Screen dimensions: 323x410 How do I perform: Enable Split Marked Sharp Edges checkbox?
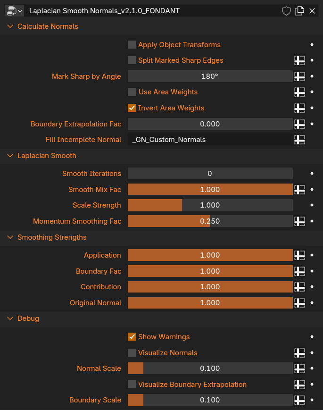pyautogui.click(x=132, y=60)
